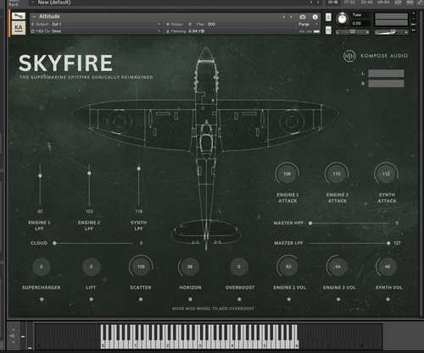Expand the Altitude instrument name dropdown
The width and height of the screenshot is (424, 353).
click(x=34, y=17)
